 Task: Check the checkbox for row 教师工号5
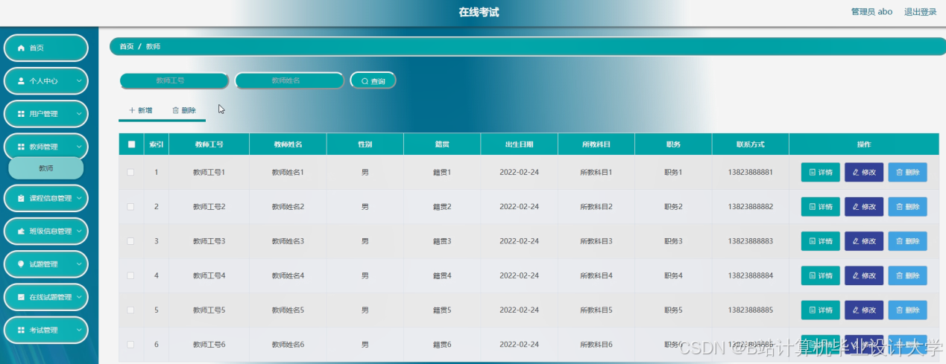pos(131,310)
